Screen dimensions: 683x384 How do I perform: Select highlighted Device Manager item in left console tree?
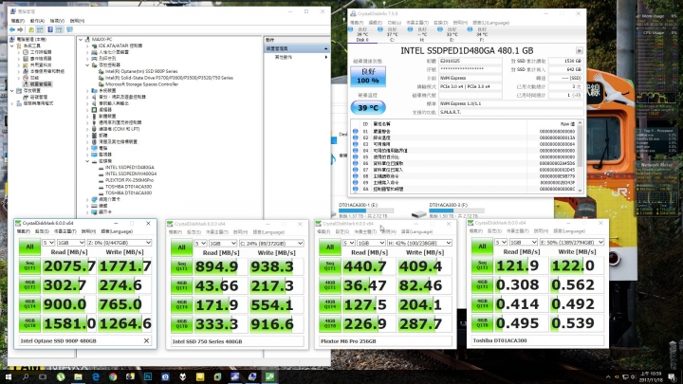[x=41, y=84]
